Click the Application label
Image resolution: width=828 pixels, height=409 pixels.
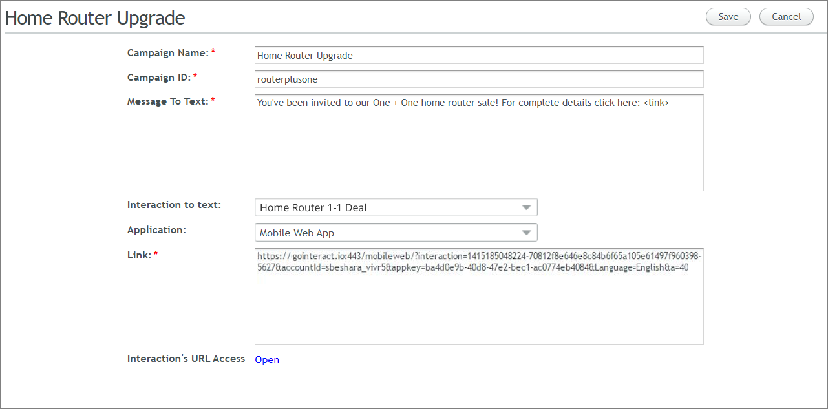click(x=156, y=230)
